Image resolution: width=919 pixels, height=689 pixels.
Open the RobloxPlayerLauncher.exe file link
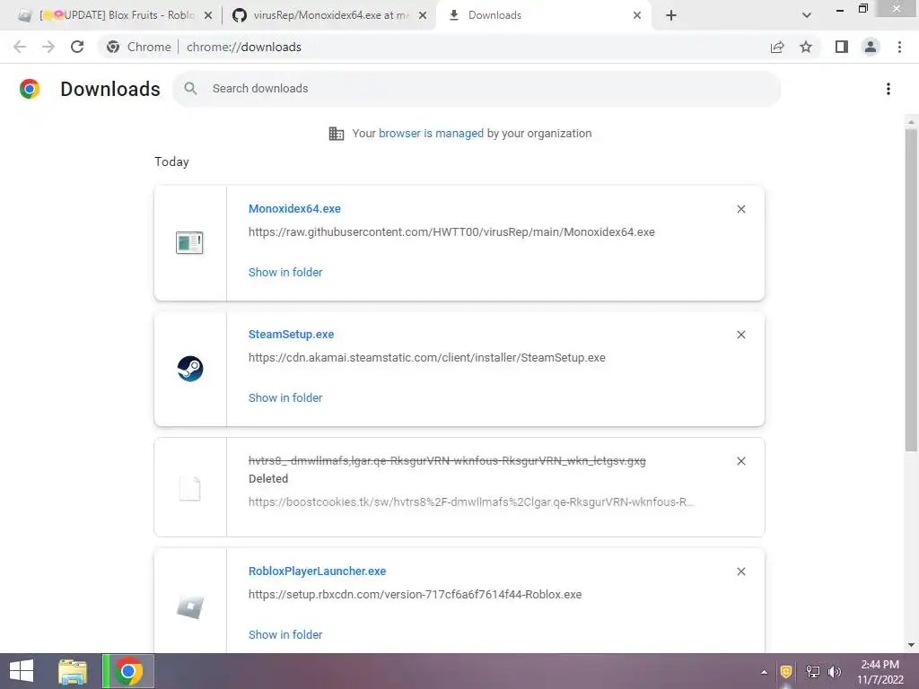click(317, 571)
